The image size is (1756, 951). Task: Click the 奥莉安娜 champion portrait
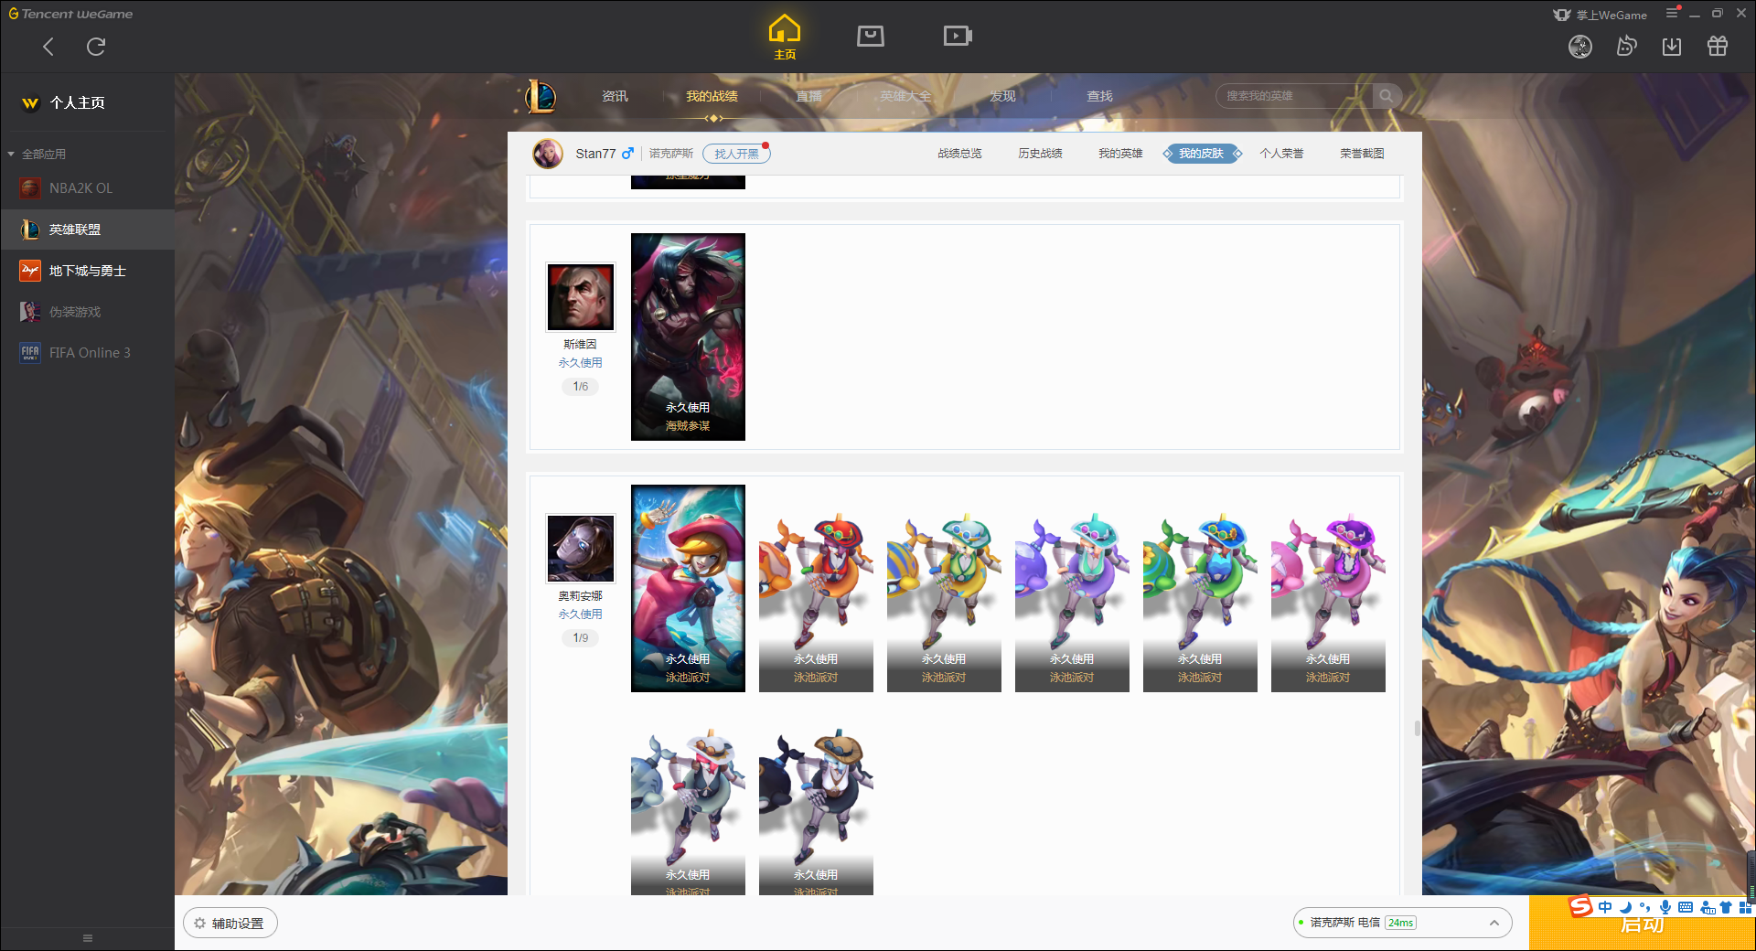pyautogui.click(x=580, y=549)
